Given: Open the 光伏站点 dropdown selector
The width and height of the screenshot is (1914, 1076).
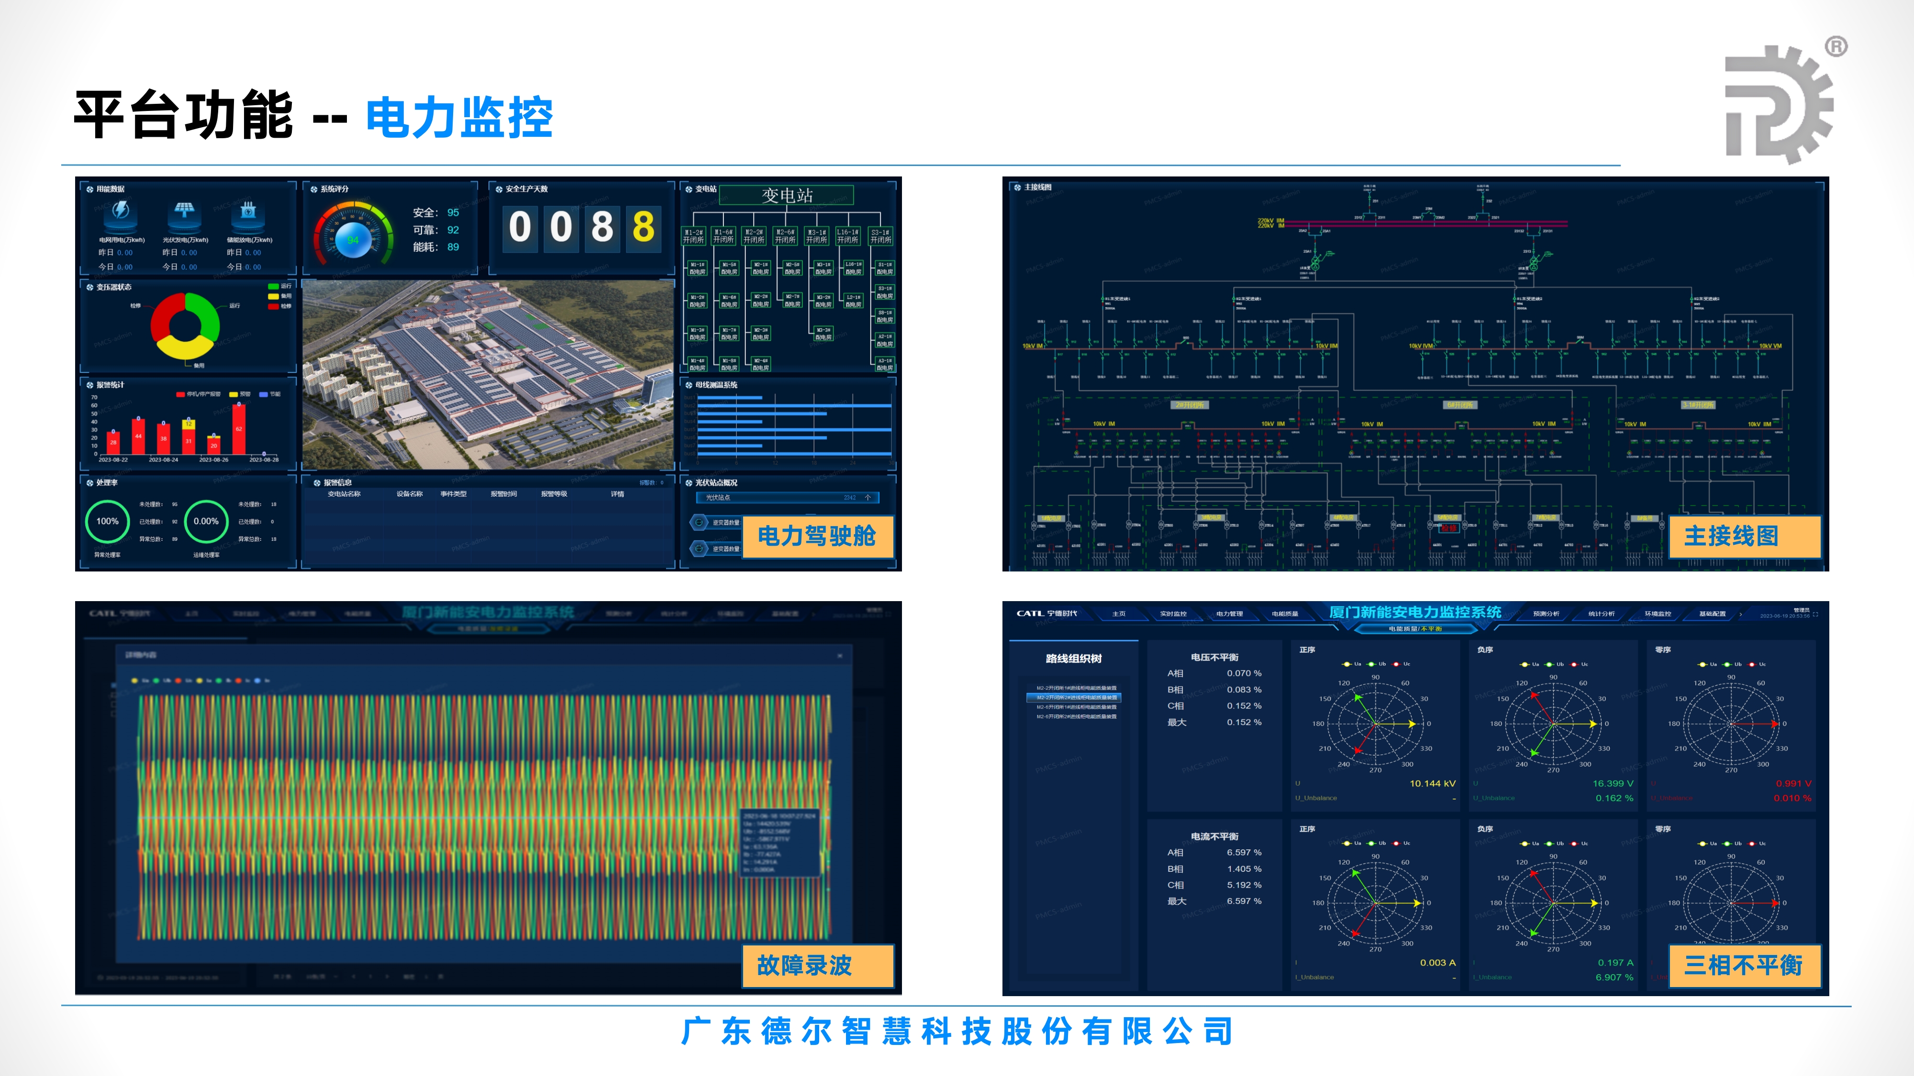Looking at the screenshot, I should (788, 497).
